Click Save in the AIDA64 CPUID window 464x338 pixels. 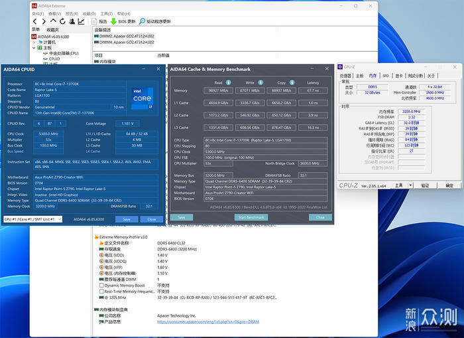pos(127,219)
